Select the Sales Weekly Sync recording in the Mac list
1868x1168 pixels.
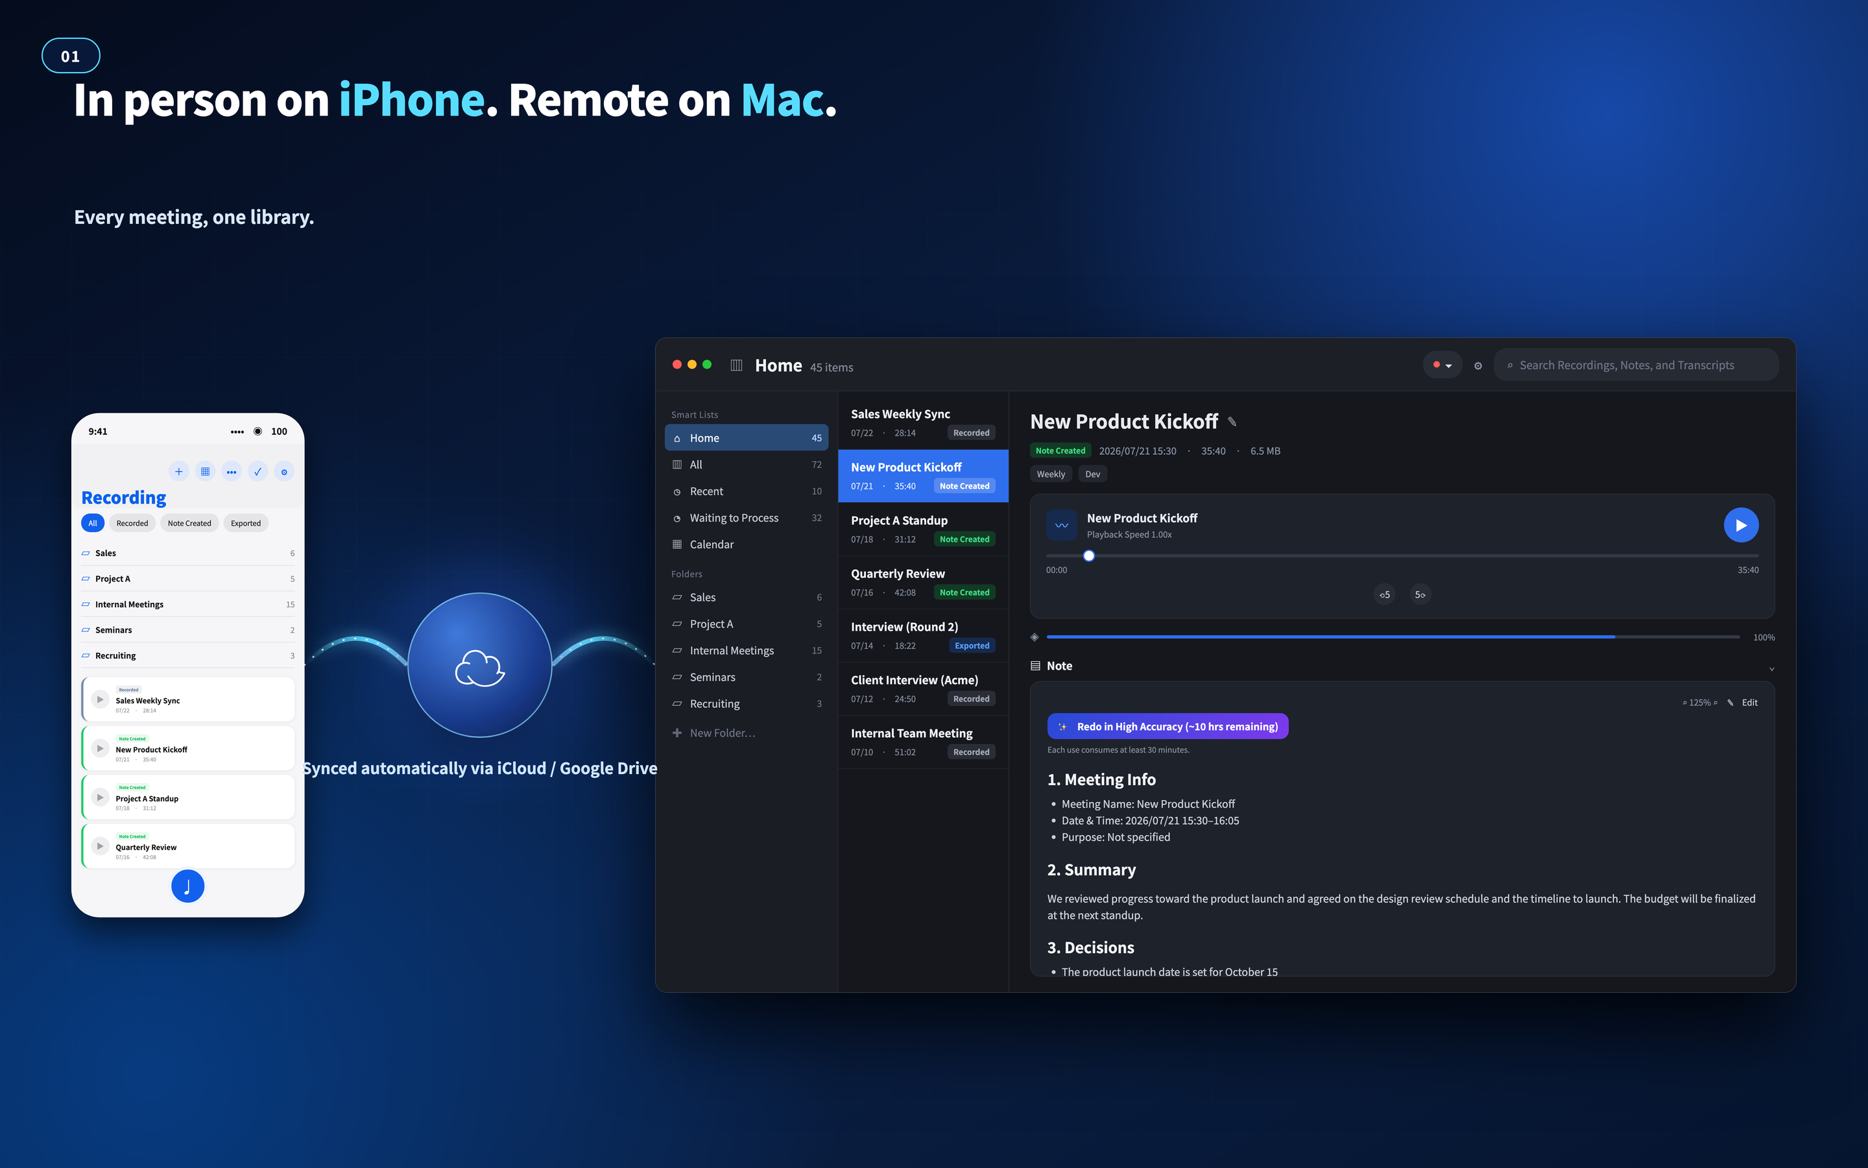tap(923, 422)
